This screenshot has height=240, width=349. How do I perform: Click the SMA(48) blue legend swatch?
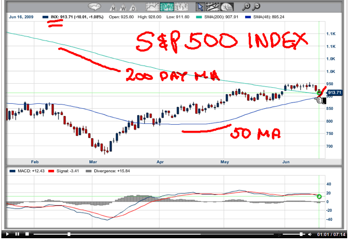pos(248,17)
